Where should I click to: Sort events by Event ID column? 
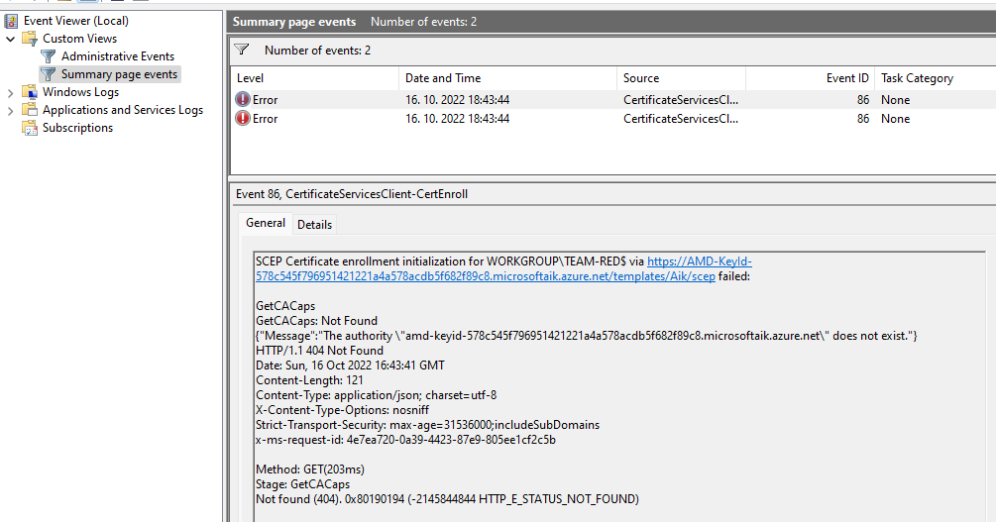click(810, 78)
